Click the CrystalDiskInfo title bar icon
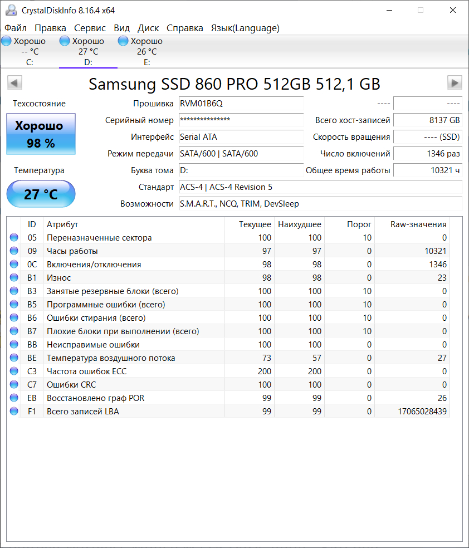The image size is (469, 548). pos(11,10)
